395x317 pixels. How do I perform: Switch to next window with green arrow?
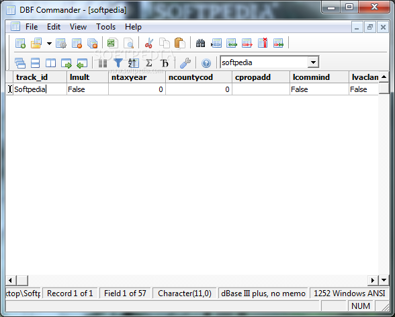click(x=67, y=63)
